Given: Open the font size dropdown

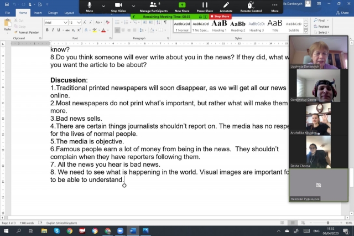Looking at the screenshot, I should pos(79,22).
